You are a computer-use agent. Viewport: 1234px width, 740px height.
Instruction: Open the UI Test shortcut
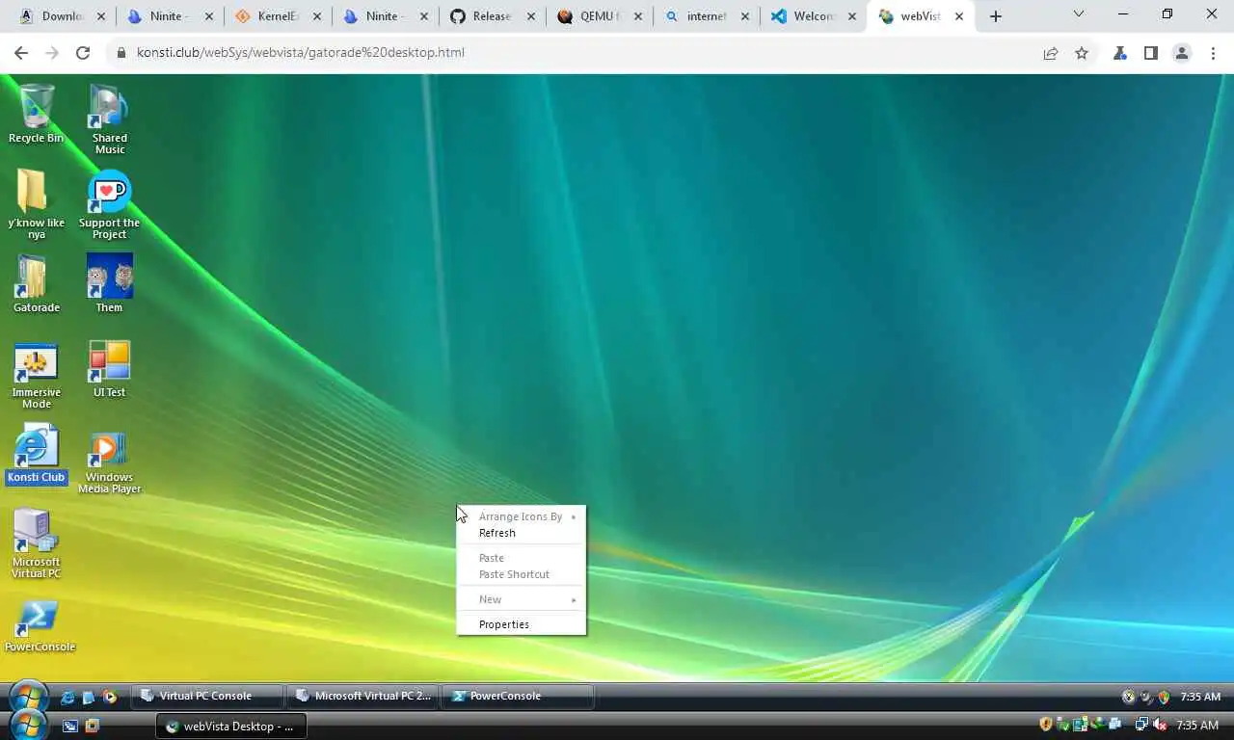pos(109,369)
